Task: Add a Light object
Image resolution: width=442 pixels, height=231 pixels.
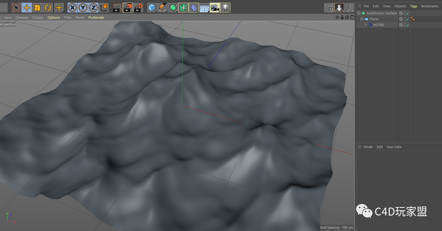Action: (x=225, y=8)
